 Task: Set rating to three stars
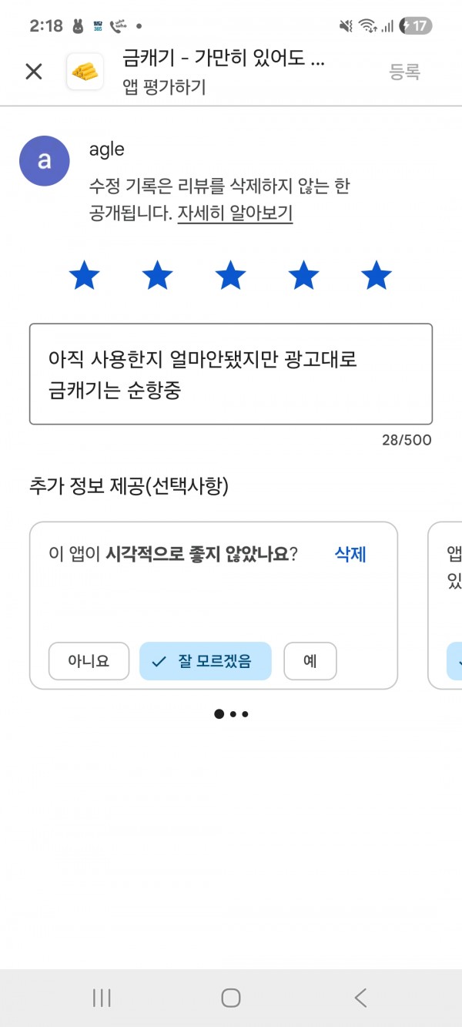pyautogui.click(x=230, y=275)
